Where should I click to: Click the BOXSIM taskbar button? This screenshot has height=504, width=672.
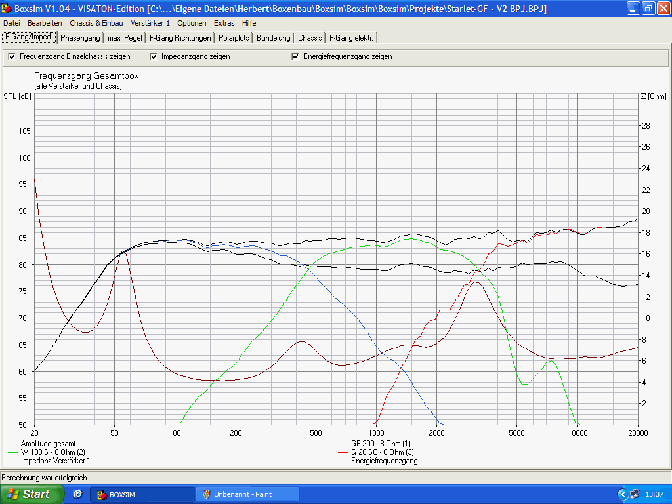point(142,494)
